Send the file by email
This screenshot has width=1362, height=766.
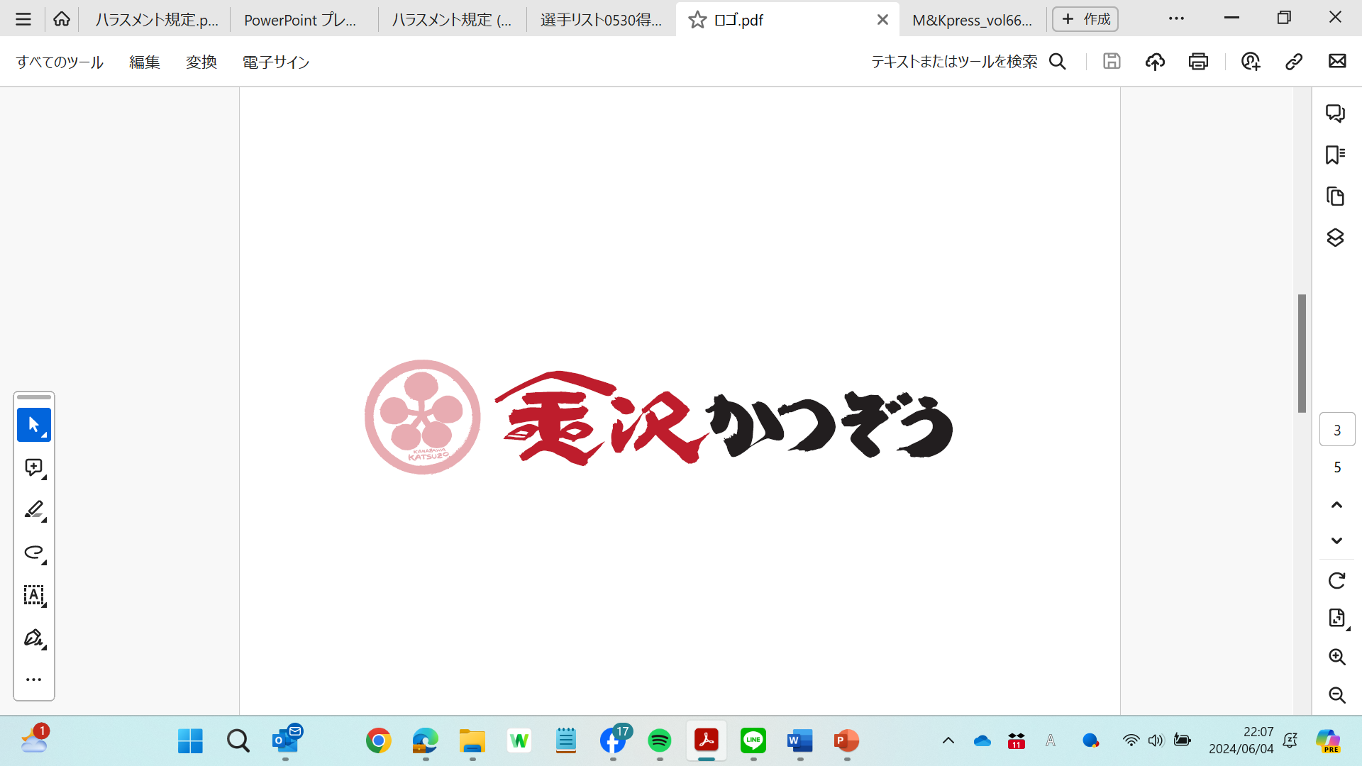coord(1337,62)
